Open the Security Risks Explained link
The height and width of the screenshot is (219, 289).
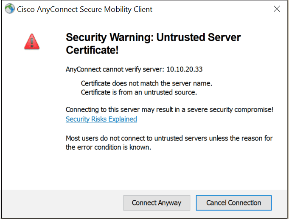(x=101, y=119)
